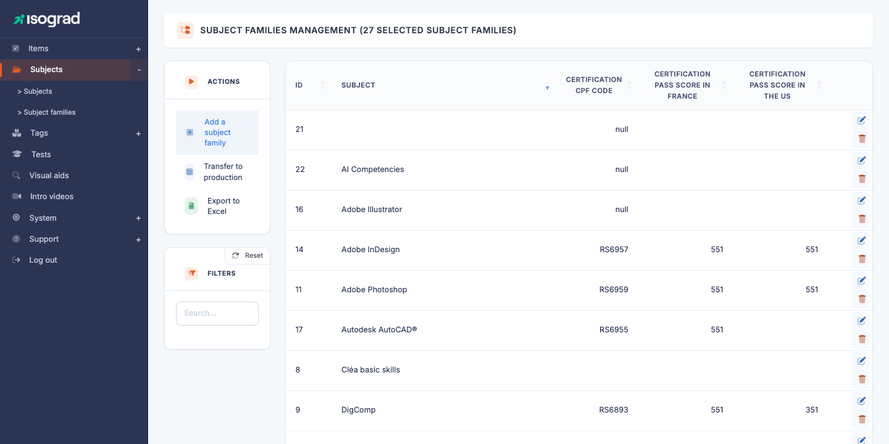
Task: Delete the AI Competencies row
Action: tap(862, 179)
